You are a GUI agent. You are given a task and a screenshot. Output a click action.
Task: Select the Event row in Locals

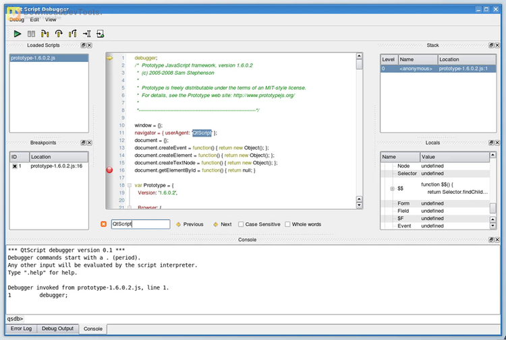[x=435, y=226]
